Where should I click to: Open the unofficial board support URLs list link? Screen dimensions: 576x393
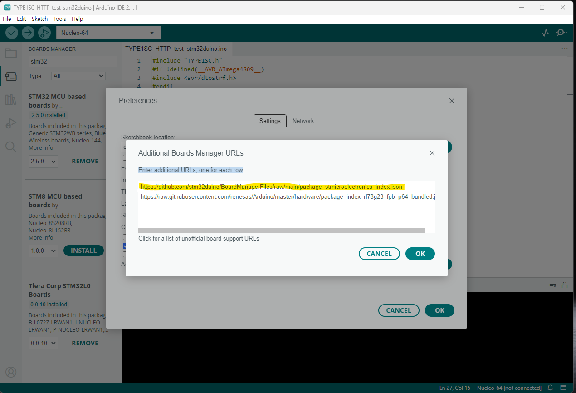coord(199,238)
